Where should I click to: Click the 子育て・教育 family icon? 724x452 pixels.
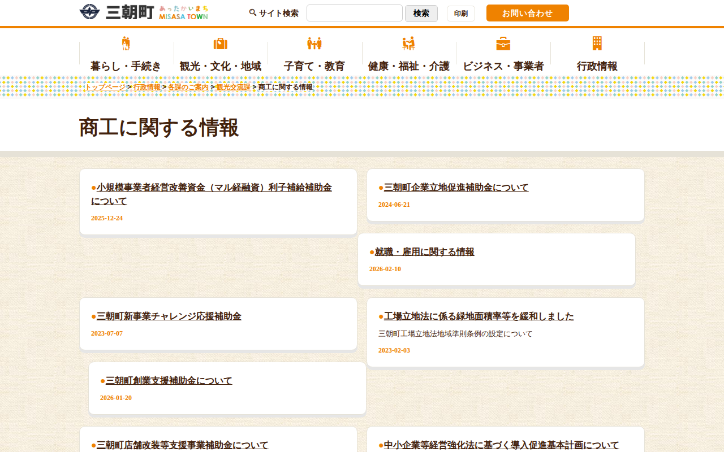pos(314,44)
